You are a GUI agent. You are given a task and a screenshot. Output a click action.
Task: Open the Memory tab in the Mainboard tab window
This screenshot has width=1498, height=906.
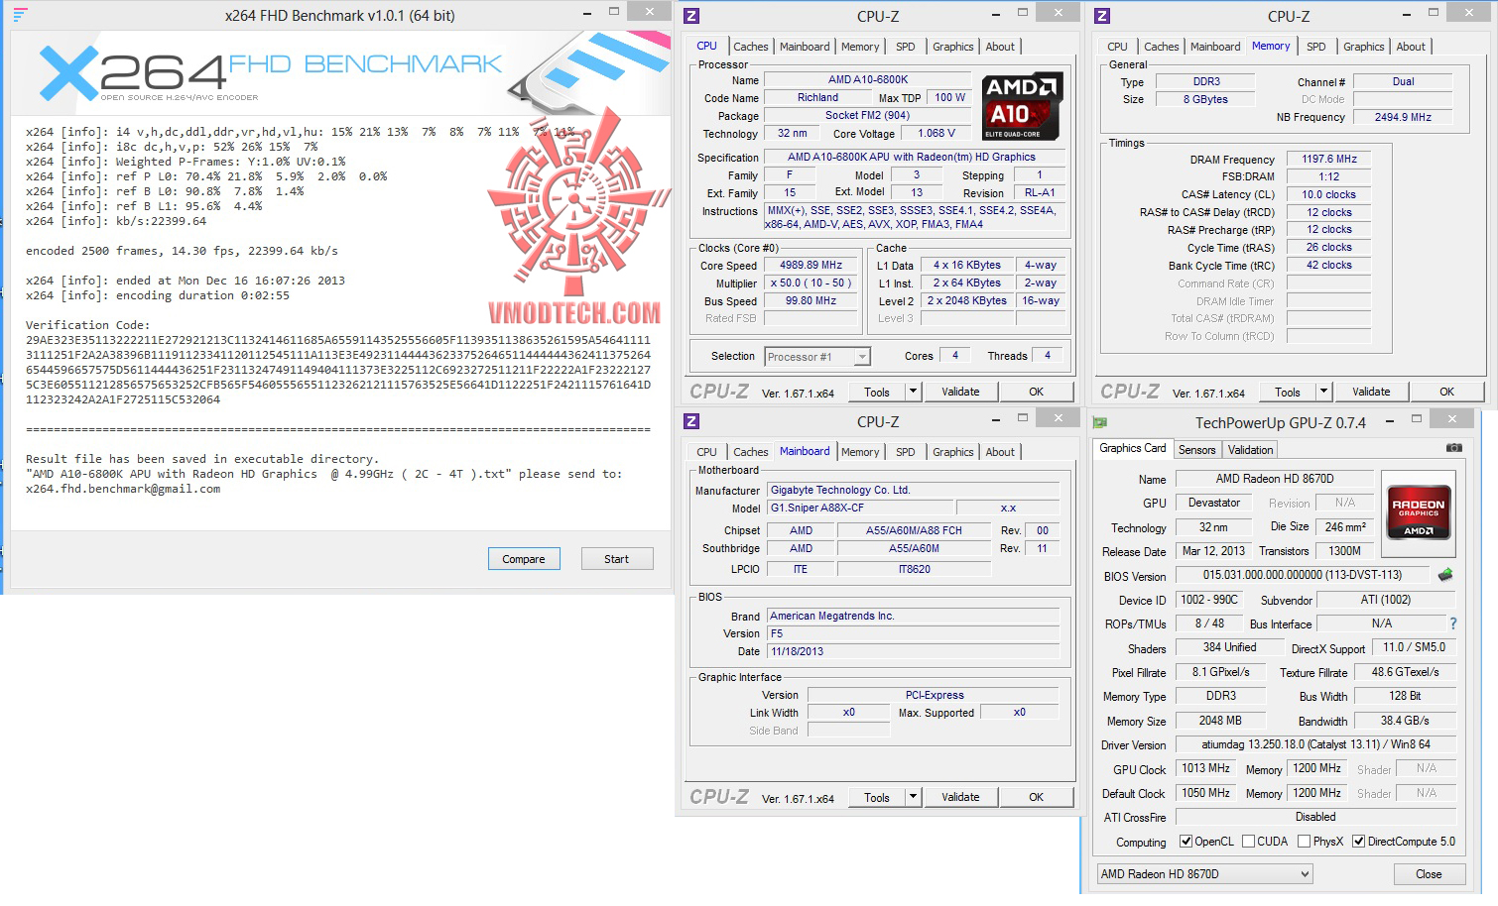(x=860, y=452)
